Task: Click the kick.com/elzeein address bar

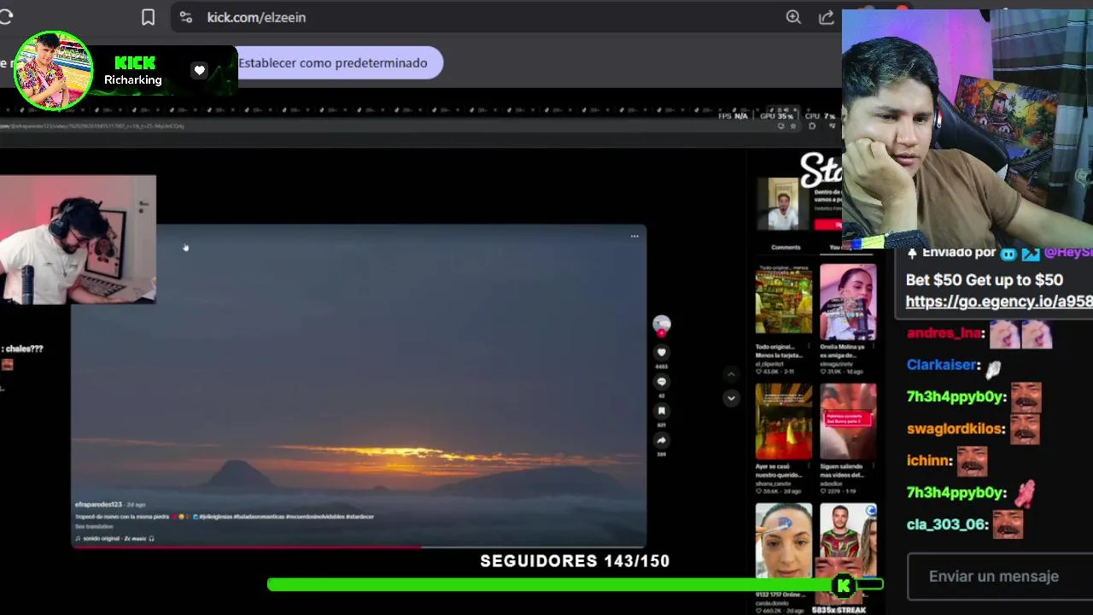Action: pos(256,17)
